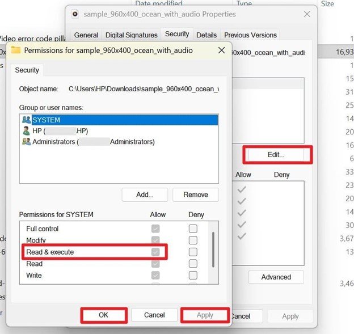Image resolution: width=354 pixels, height=334 pixels.
Task: Click the Administrators group icon
Action: (27, 142)
